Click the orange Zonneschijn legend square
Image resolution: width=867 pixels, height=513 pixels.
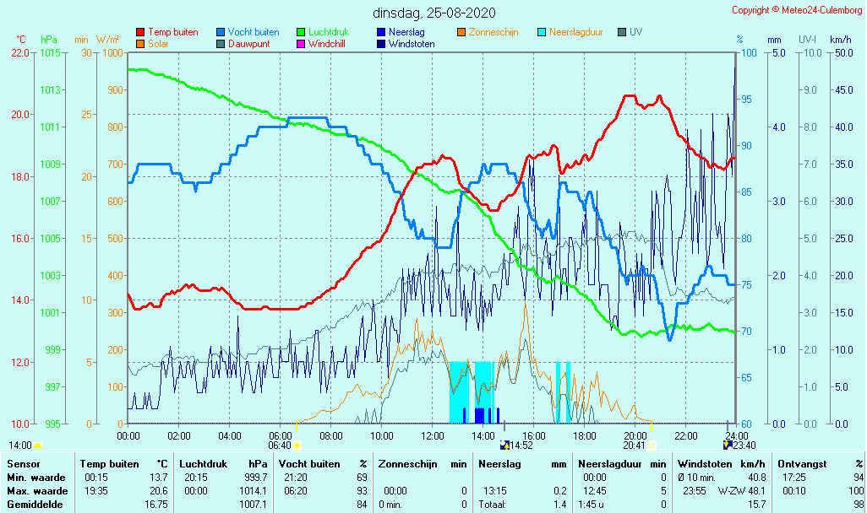461,32
